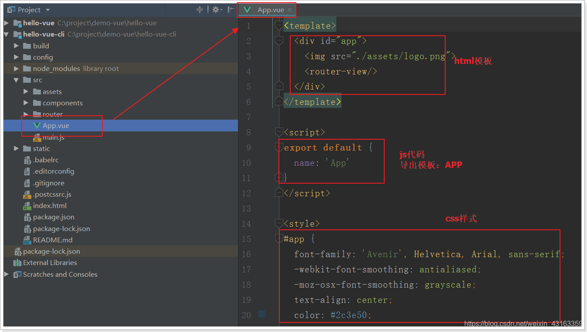Select the router folder in tree
Viewport: 587px width, 332px height.
tap(53, 114)
